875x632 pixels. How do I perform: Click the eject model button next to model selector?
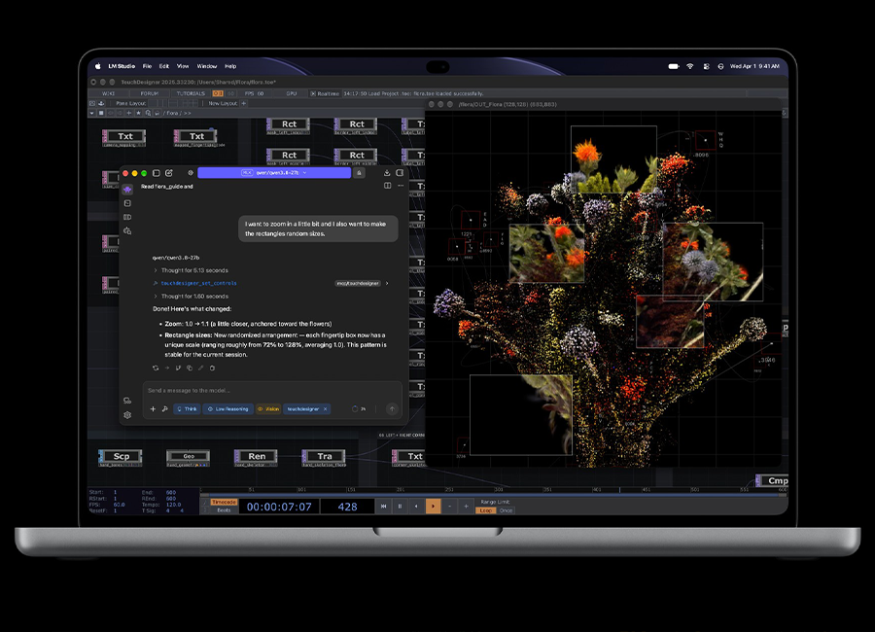click(360, 173)
